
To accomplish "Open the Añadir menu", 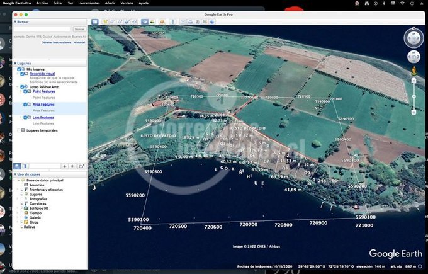I will [x=110, y=3].
